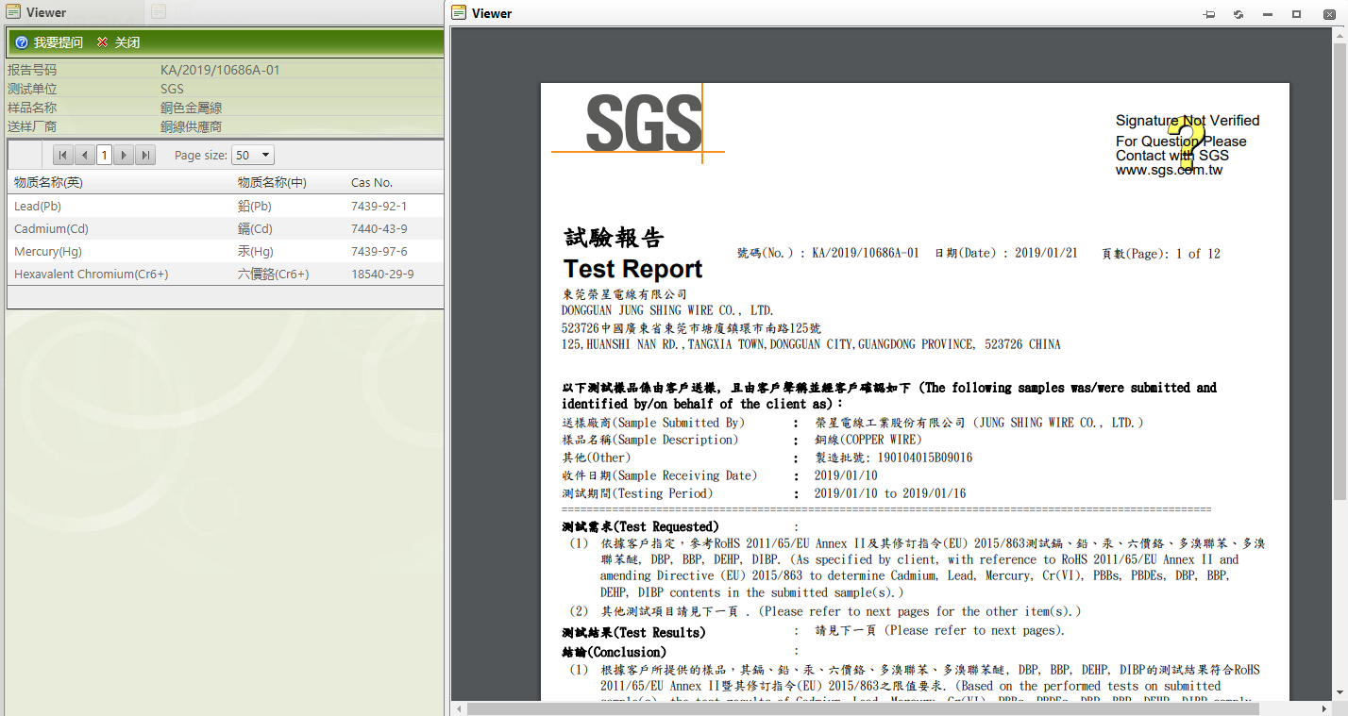This screenshot has height=716, width=1348.
Task: Go to last page in pager
Action: tap(145, 155)
